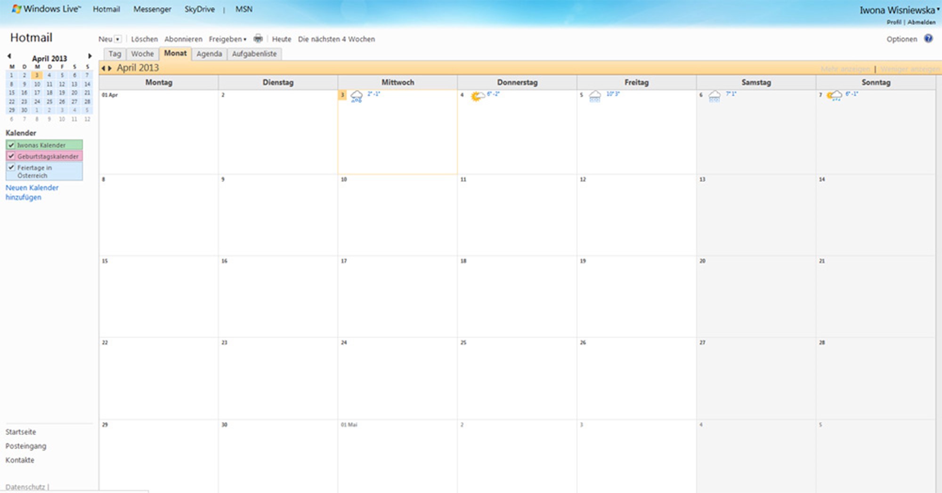The width and height of the screenshot is (942, 493).
Task: Click Abmelden to sign out
Action: coord(921,22)
